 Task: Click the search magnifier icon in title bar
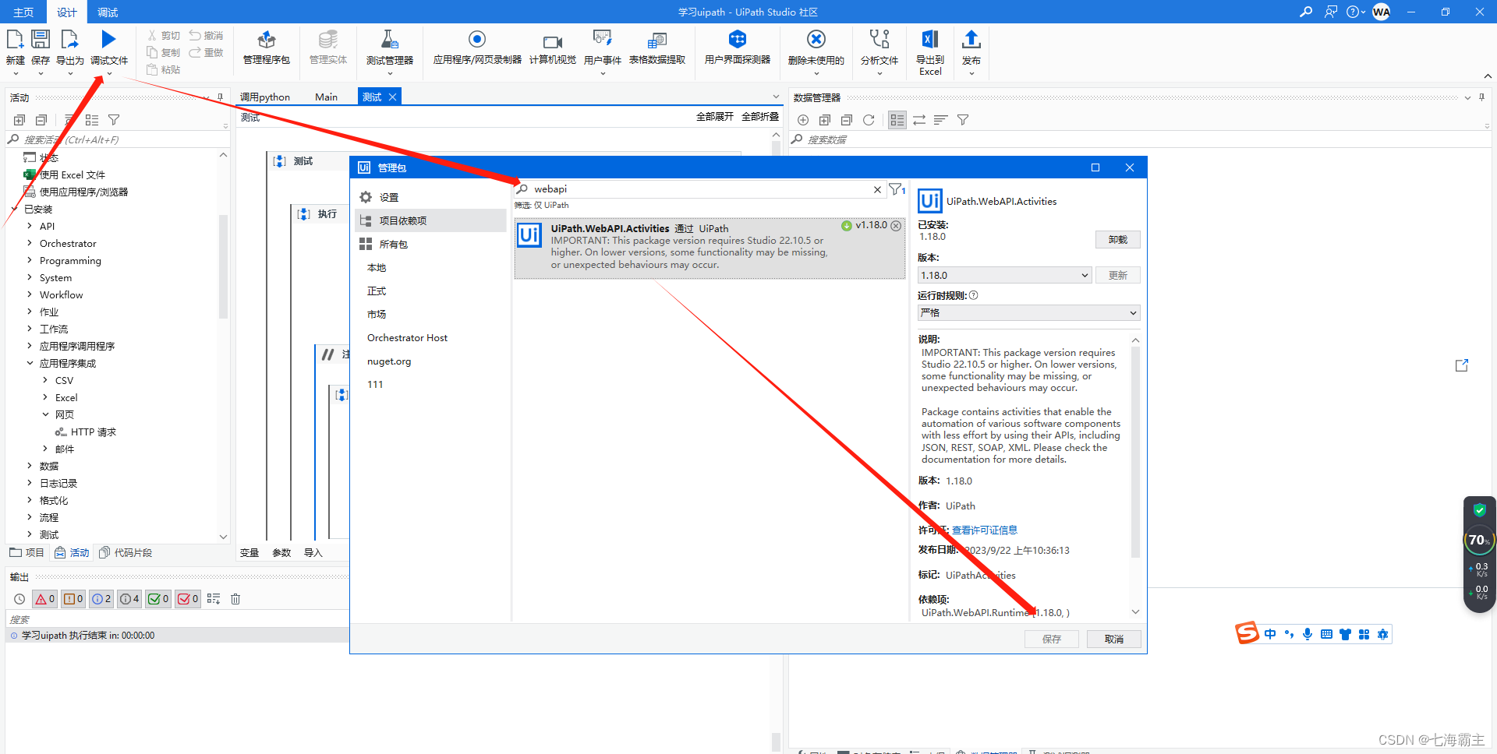(x=1306, y=12)
